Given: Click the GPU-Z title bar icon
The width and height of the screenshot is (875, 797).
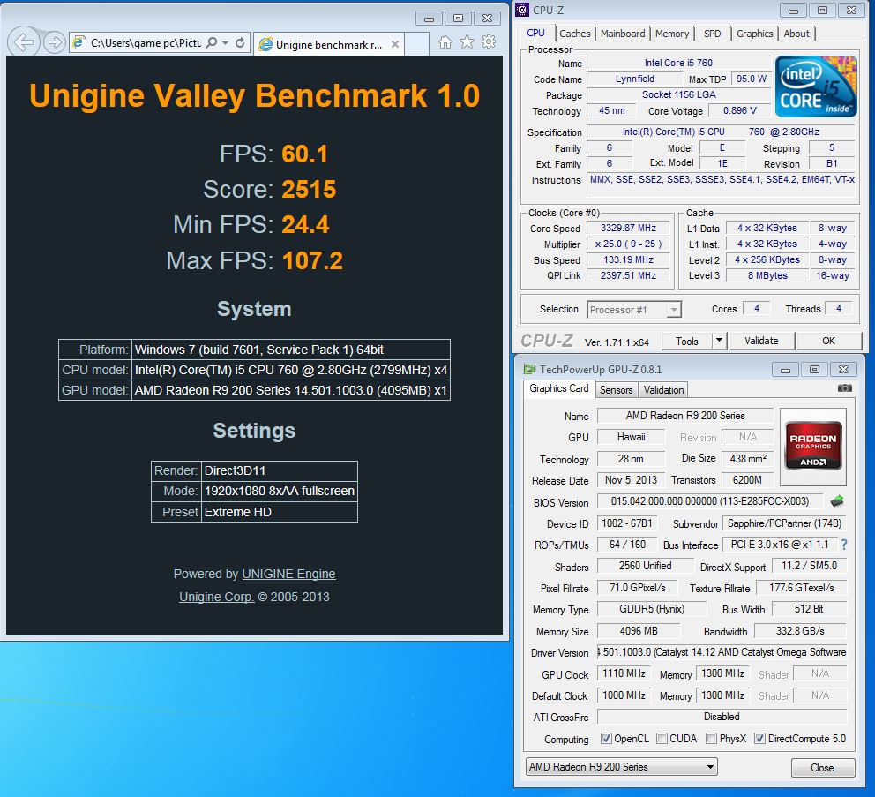Looking at the screenshot, I should 528,369.
